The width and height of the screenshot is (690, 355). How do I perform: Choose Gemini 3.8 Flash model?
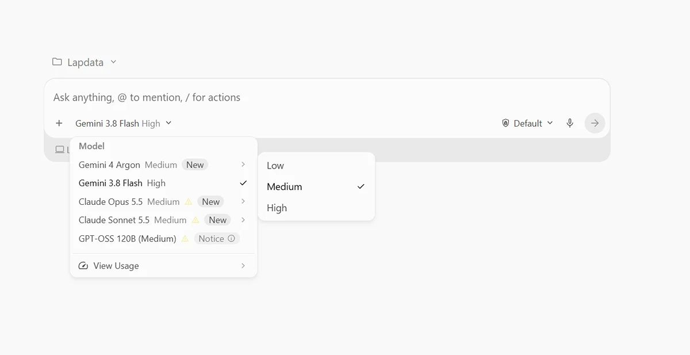coord(163,183)
